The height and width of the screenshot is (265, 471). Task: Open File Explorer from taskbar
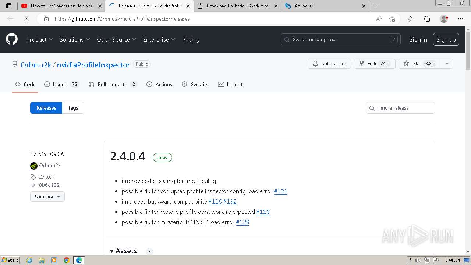click(x=42, y=260)
